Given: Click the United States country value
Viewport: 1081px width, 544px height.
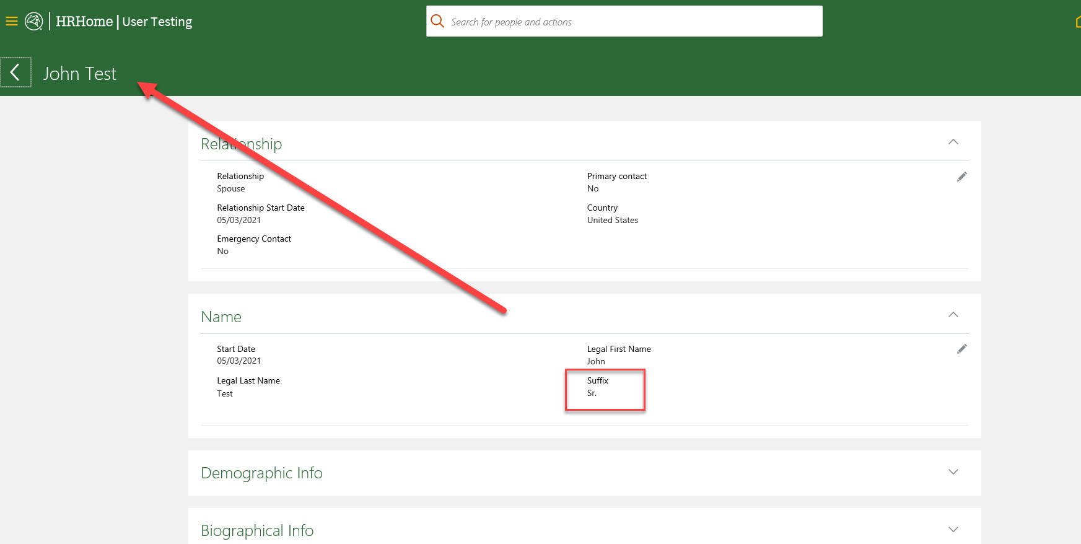Looking at the screenshot, I should 613,220.
